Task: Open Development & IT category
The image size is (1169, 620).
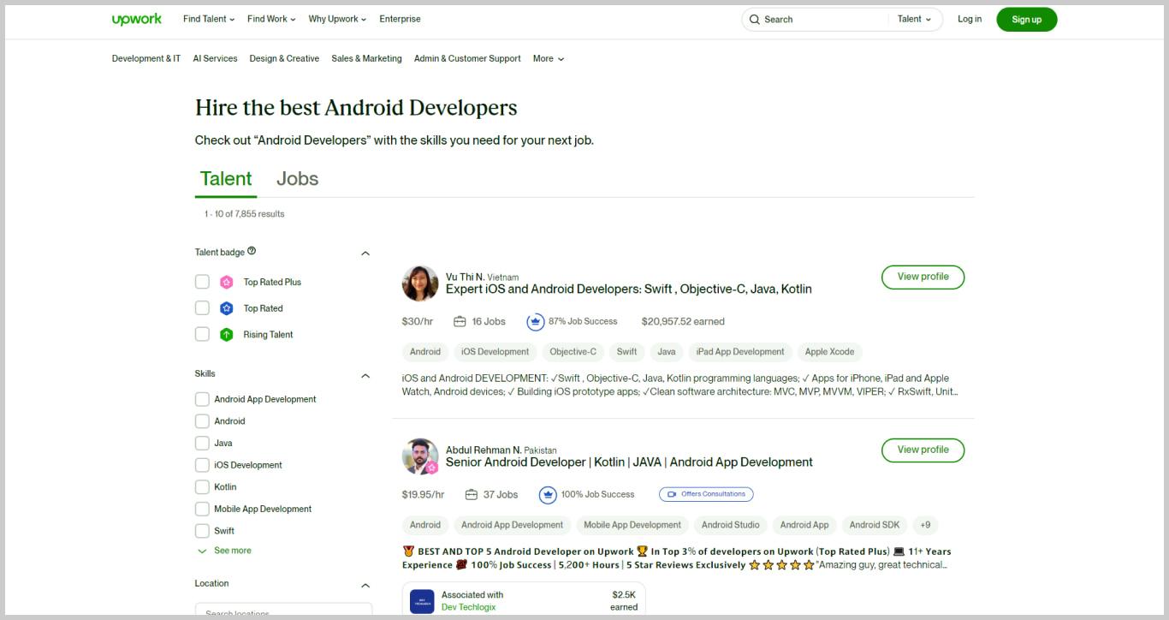Action: point(146,58)
